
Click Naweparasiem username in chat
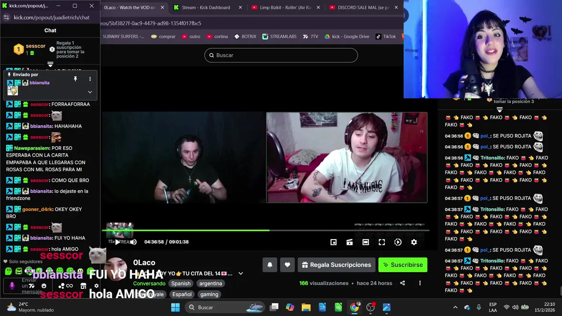32,148
